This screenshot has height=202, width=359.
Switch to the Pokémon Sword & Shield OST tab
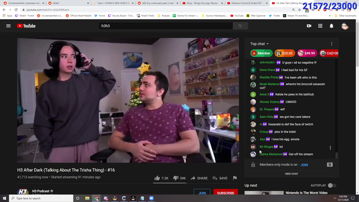coord(248,3)
